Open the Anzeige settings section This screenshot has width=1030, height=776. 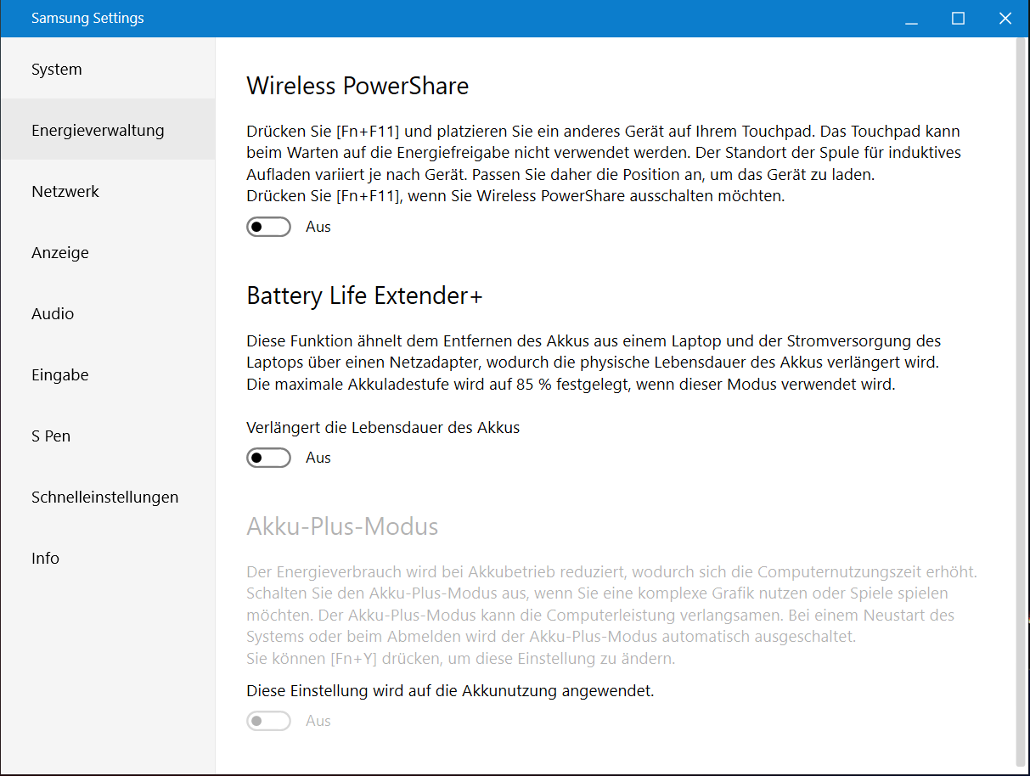pyautogui.click(x=108, y=253)
